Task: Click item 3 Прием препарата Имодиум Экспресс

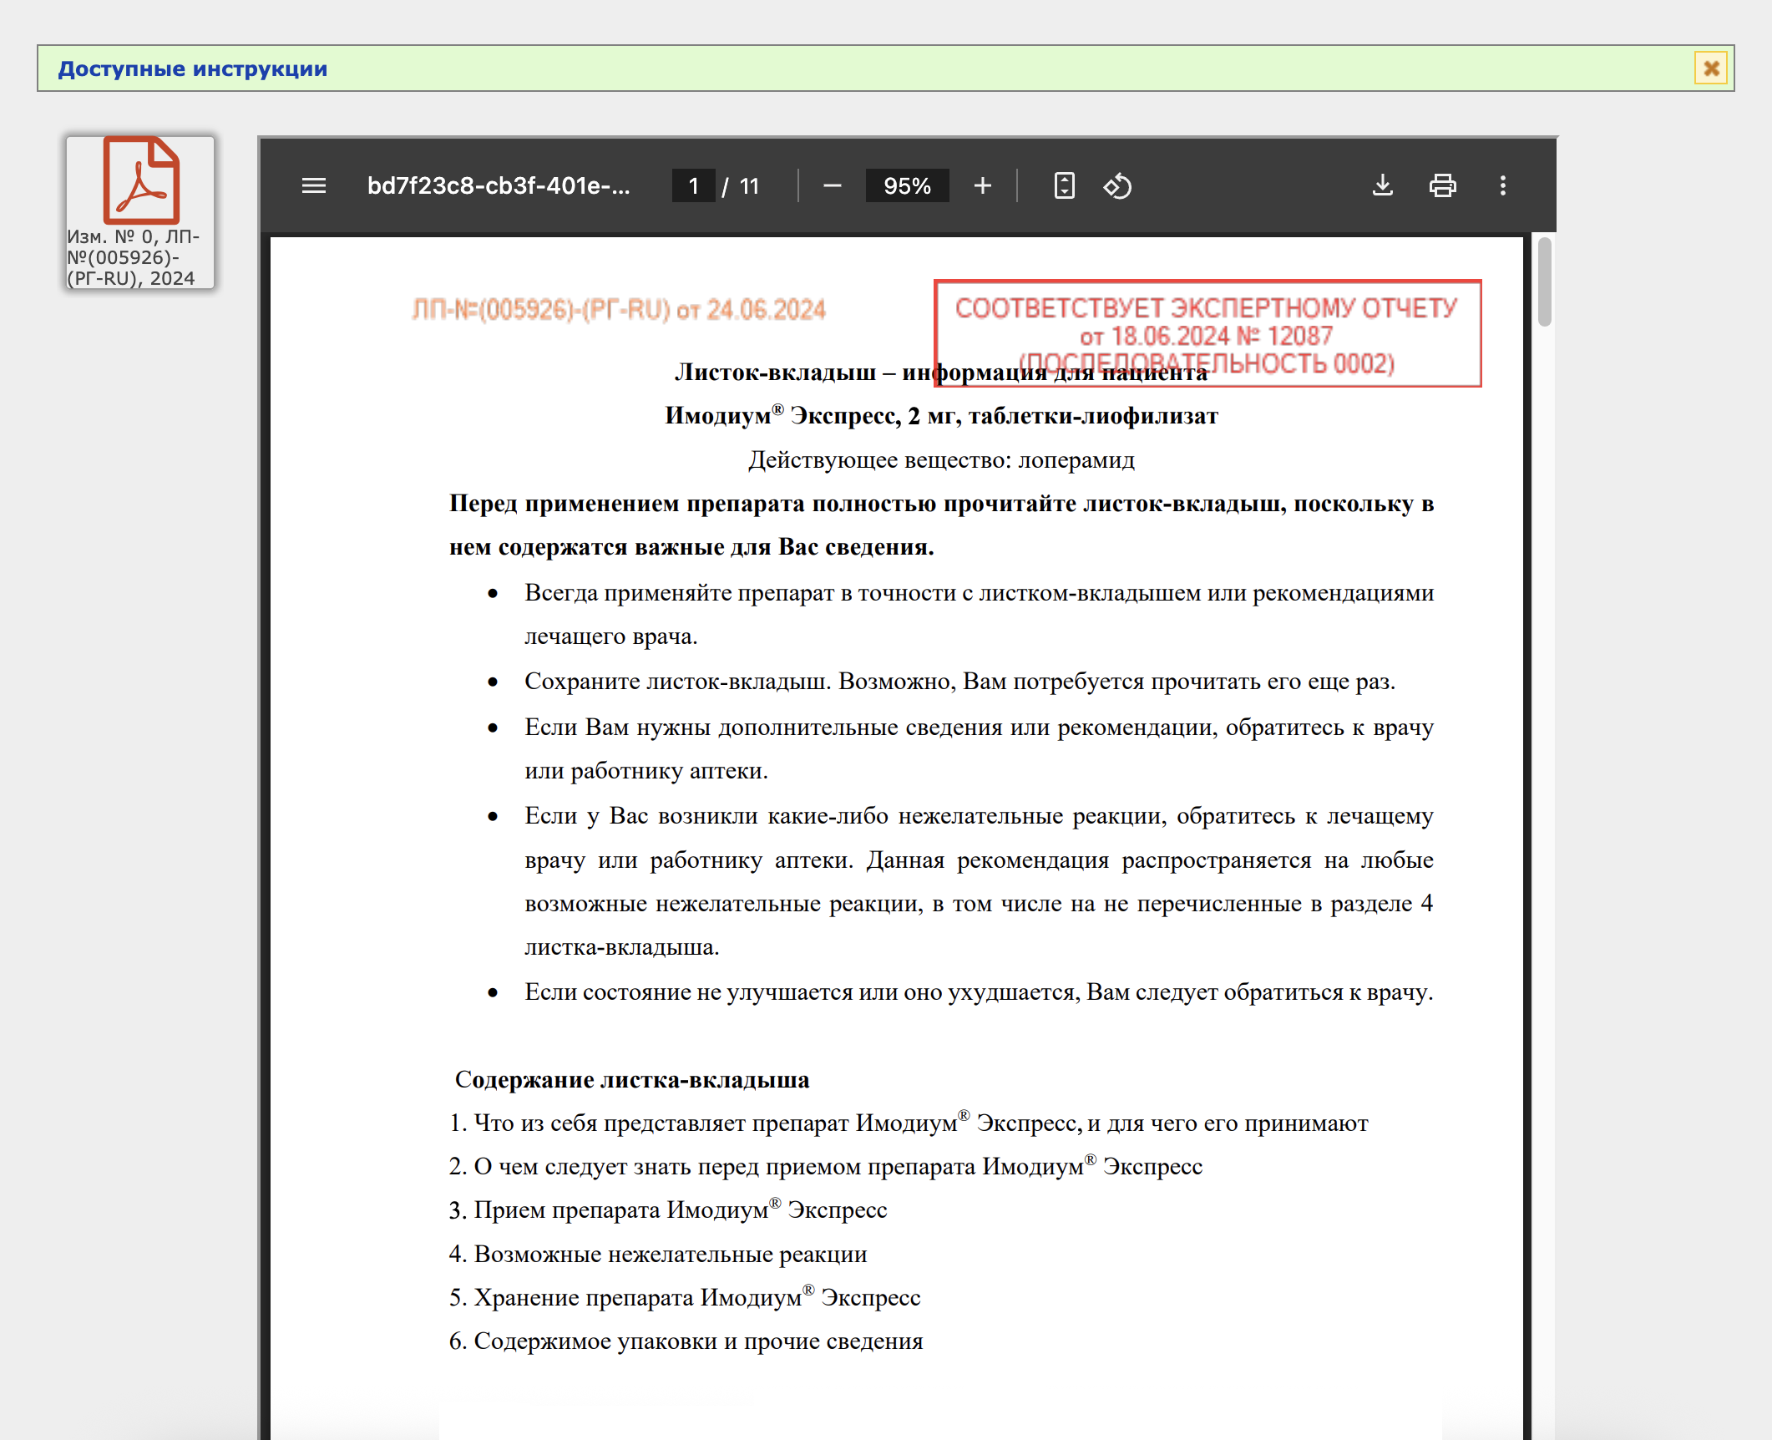Action: 668,1209
